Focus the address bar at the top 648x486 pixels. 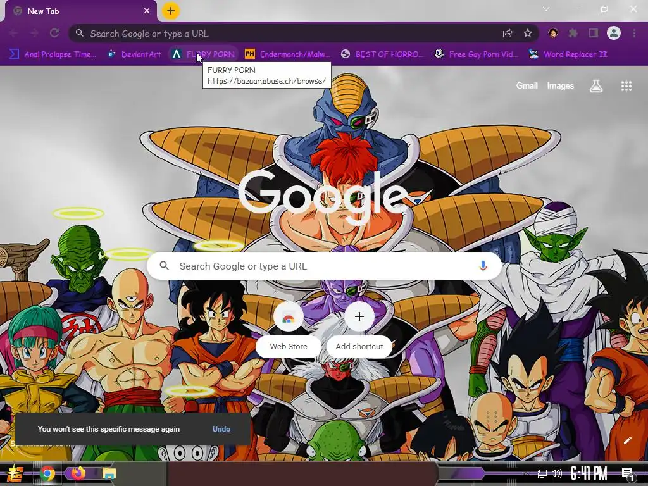(x=304, y=34)
